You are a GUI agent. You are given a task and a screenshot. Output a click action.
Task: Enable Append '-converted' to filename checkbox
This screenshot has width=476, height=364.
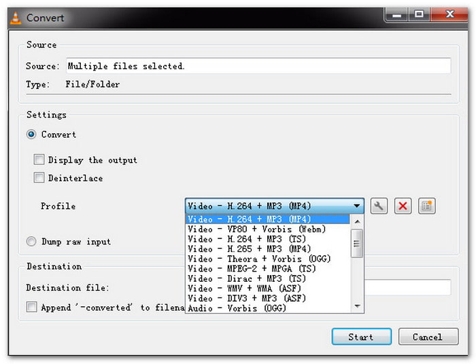click(x=31, y=307)
